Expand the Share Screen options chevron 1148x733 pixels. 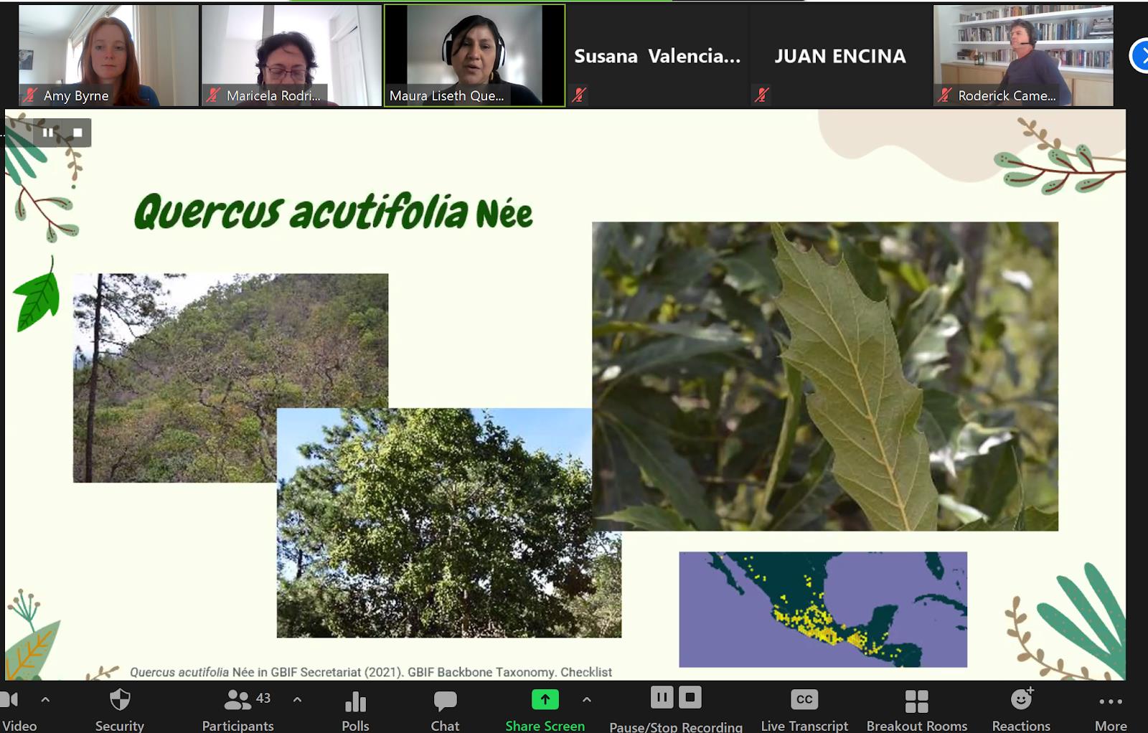click(586, 699)
